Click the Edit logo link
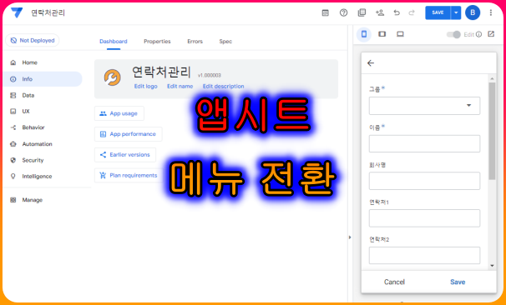This screenshot has height=305, width=506. (146, 87)
